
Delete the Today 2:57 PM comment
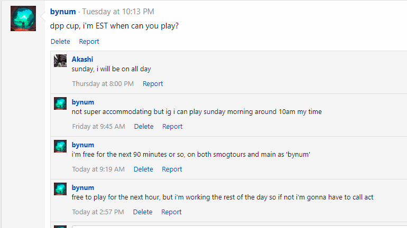point(143,212)
